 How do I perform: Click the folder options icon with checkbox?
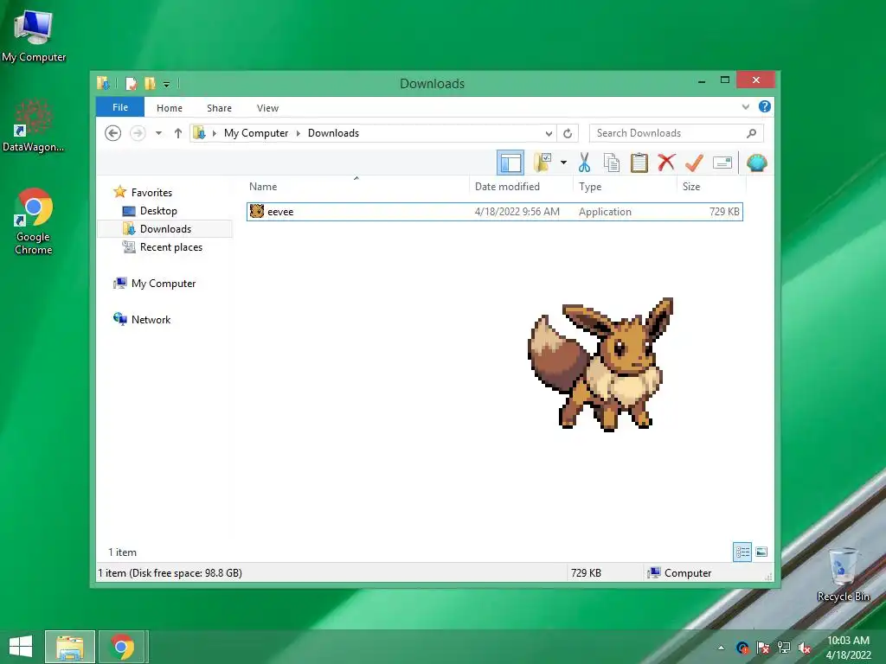(x=543, y=163)
